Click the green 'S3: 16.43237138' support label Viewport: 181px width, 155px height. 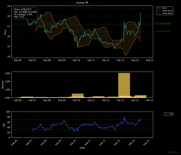click(x=163, y=31)
